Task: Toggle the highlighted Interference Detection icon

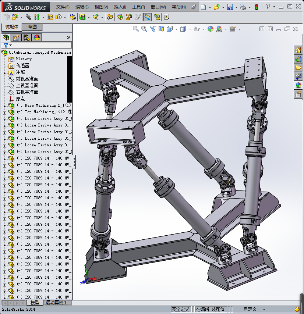Action: pos(147,17)
